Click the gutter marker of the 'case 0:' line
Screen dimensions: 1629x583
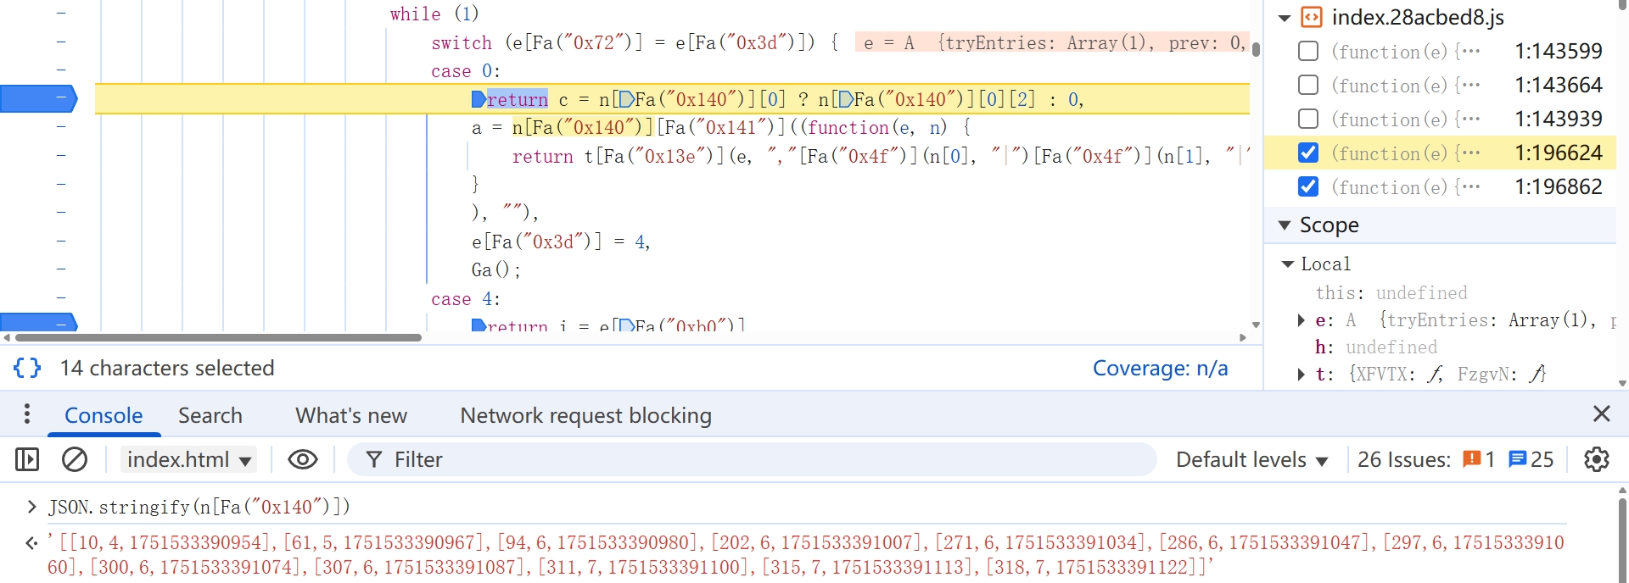[x=61, y=70]
